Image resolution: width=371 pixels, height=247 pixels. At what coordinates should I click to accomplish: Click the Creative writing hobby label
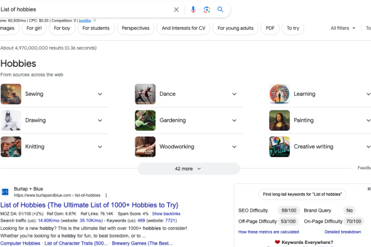(x=313, y=146)
